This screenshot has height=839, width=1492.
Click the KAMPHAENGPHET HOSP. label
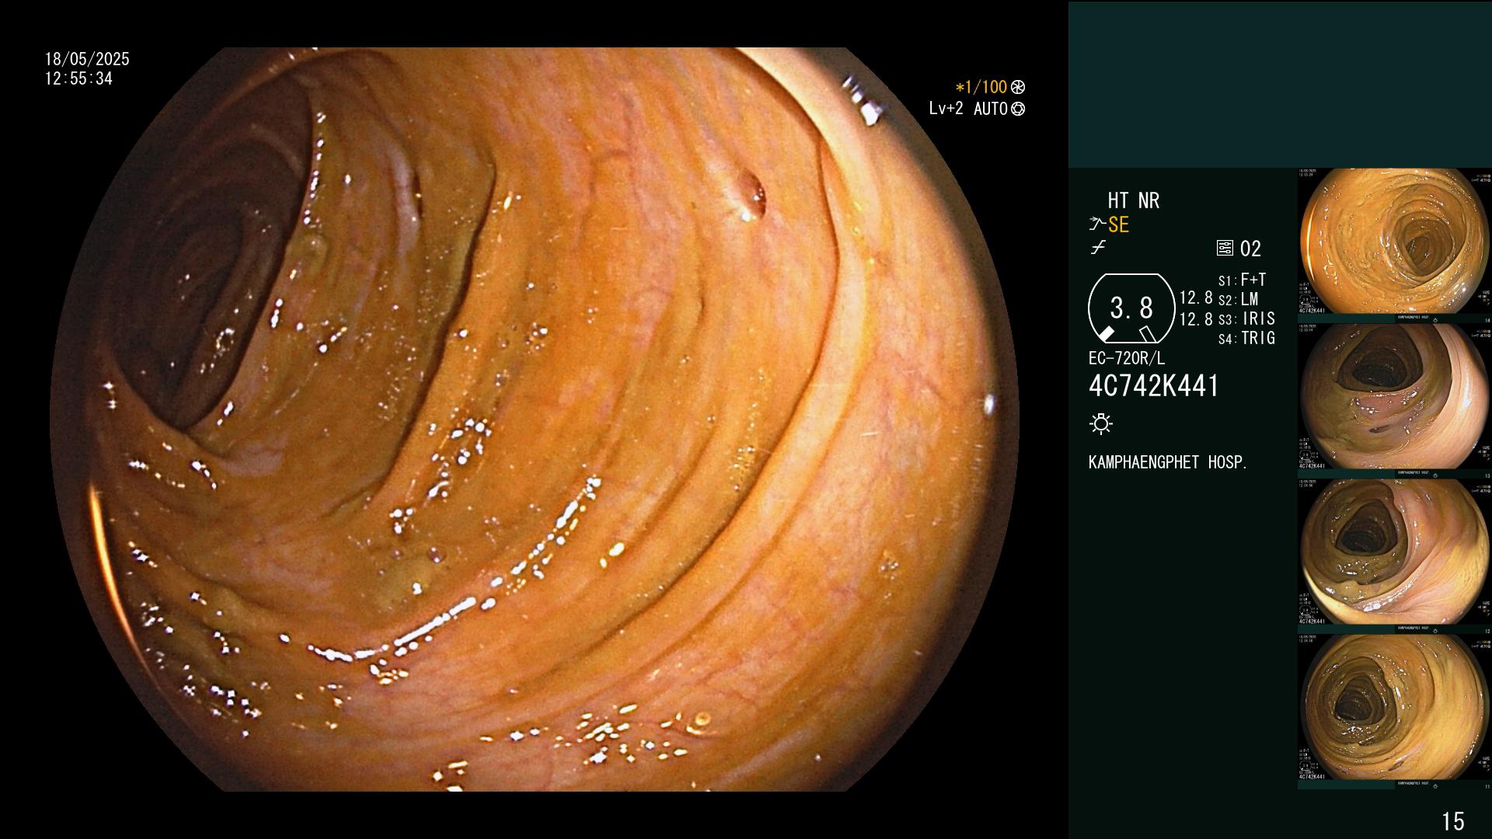coord(1168,462)
